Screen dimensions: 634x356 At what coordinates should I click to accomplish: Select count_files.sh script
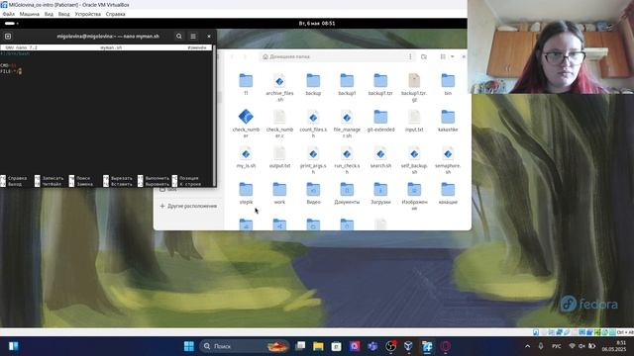313,123
